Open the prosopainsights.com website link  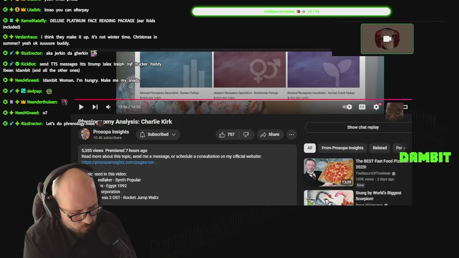point(119,162)
